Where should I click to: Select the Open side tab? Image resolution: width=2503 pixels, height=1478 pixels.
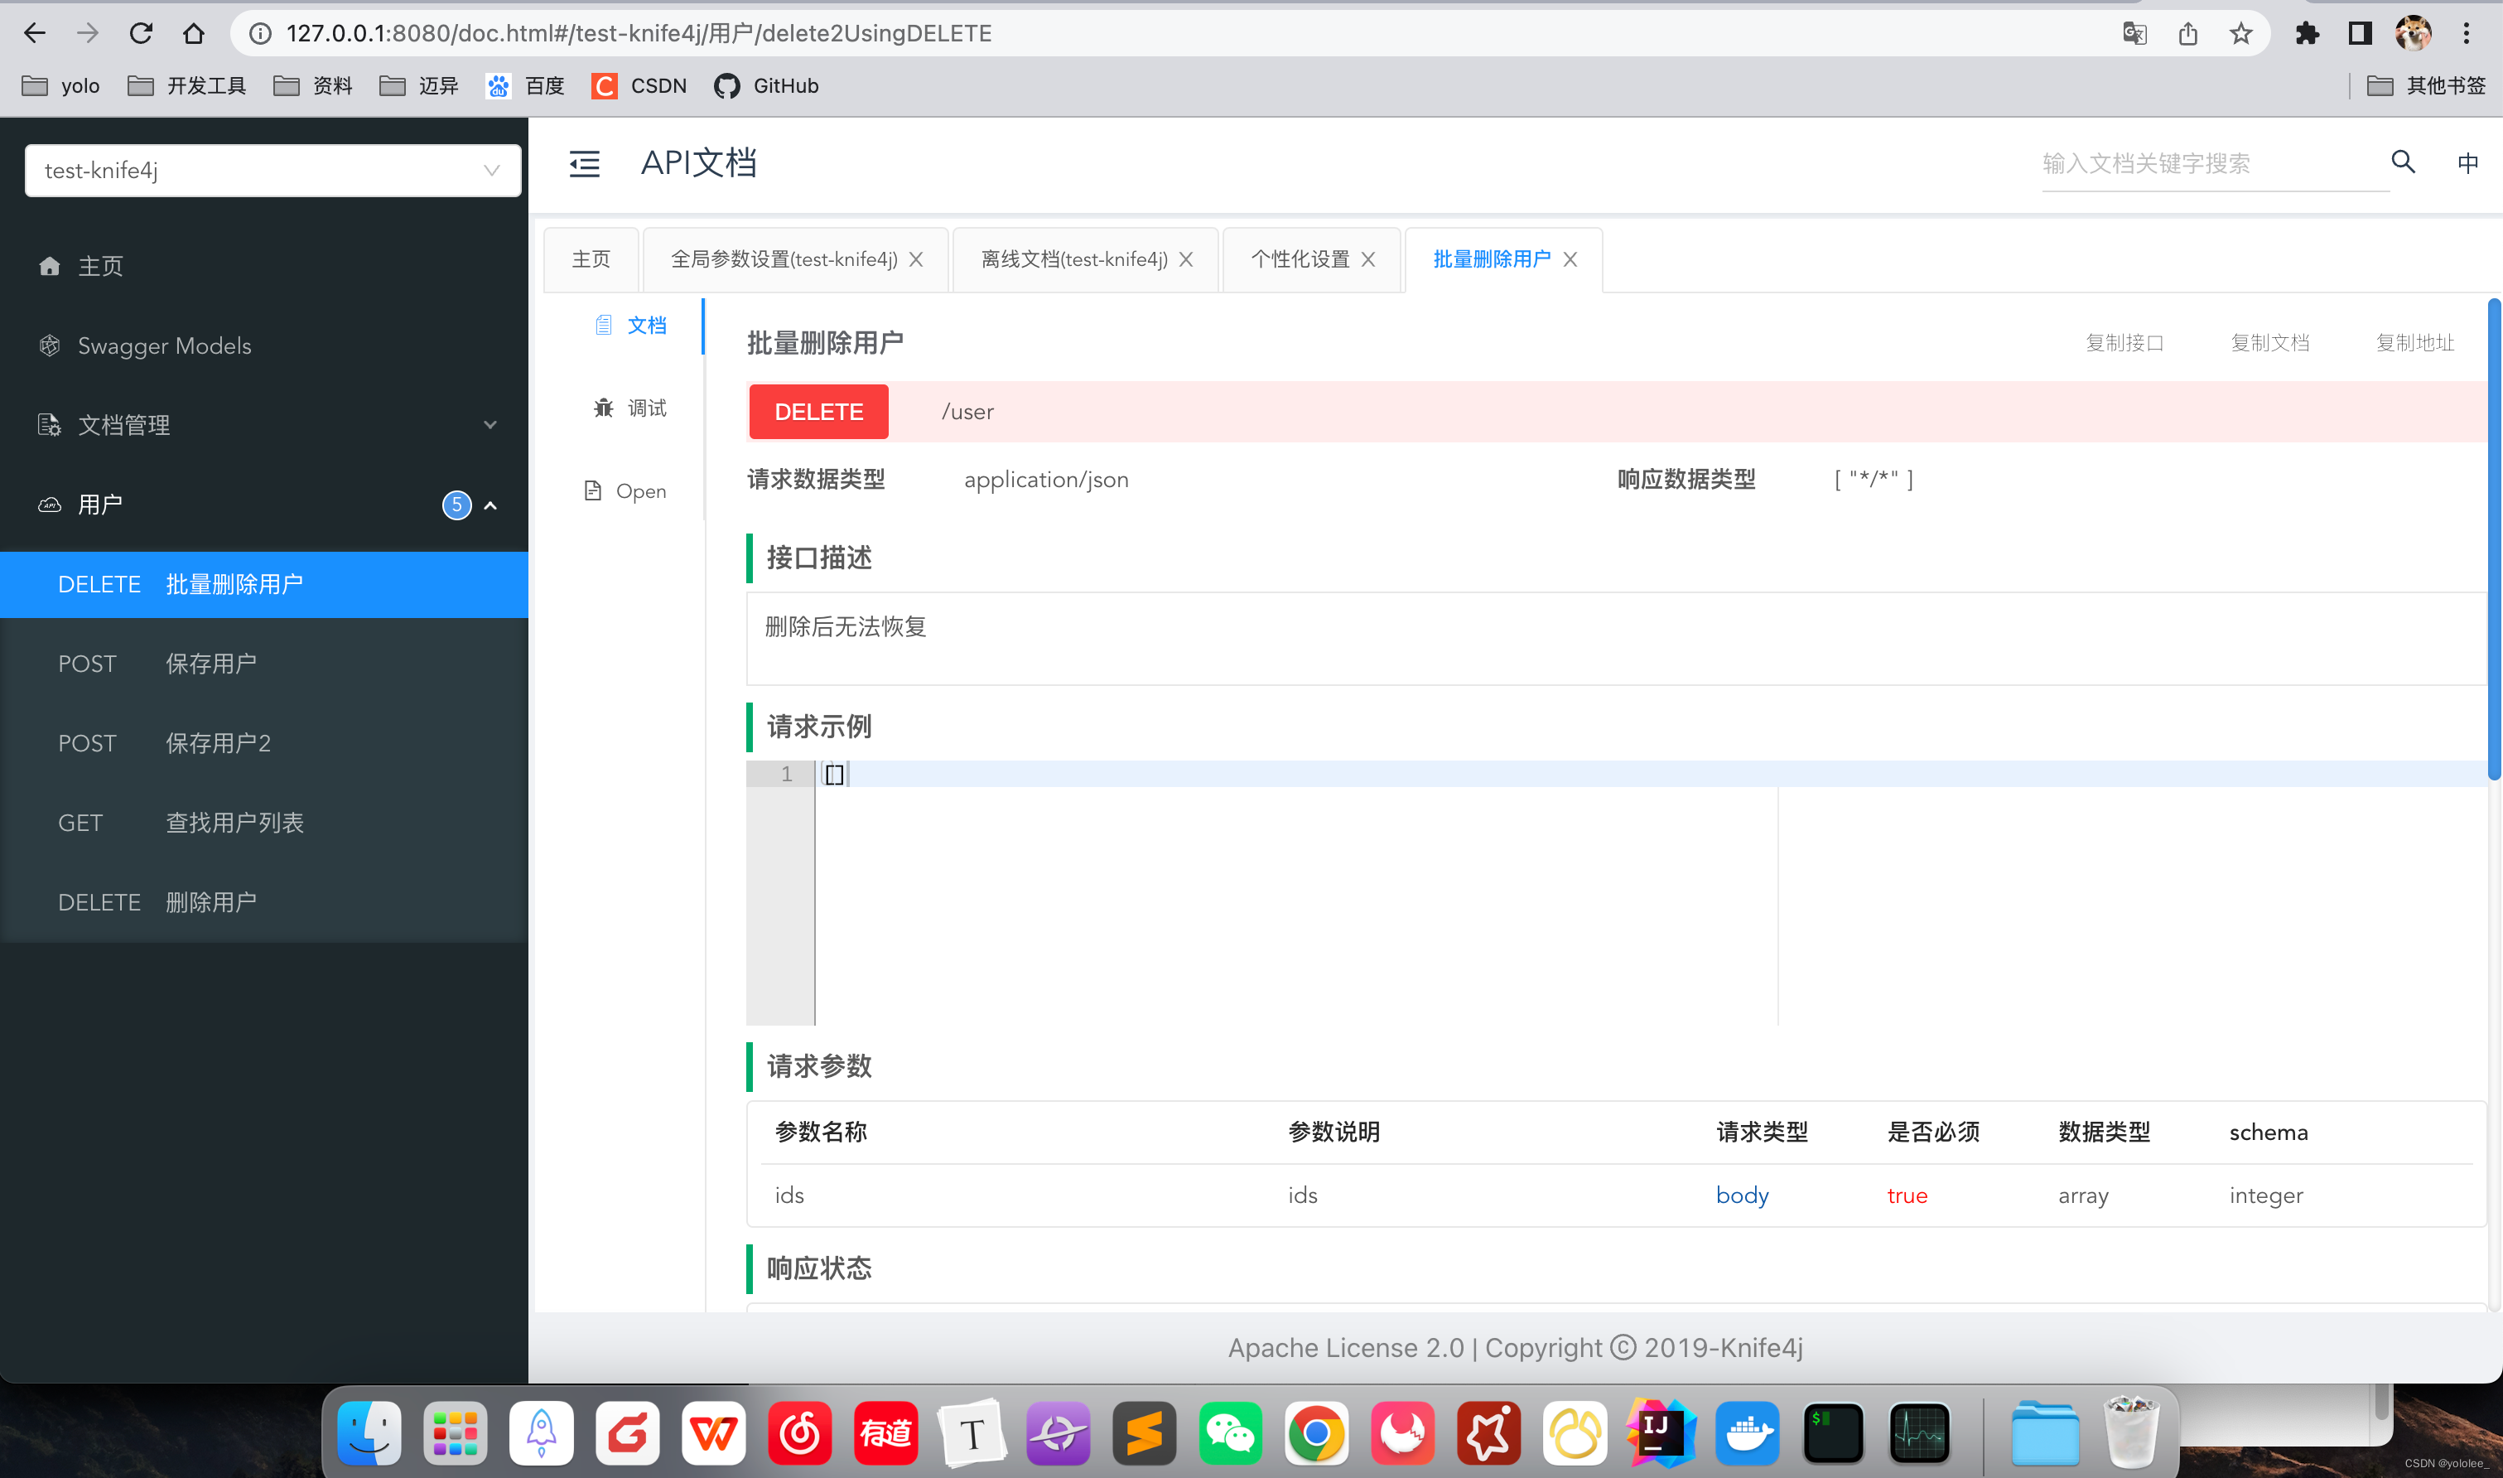(625, 491)
